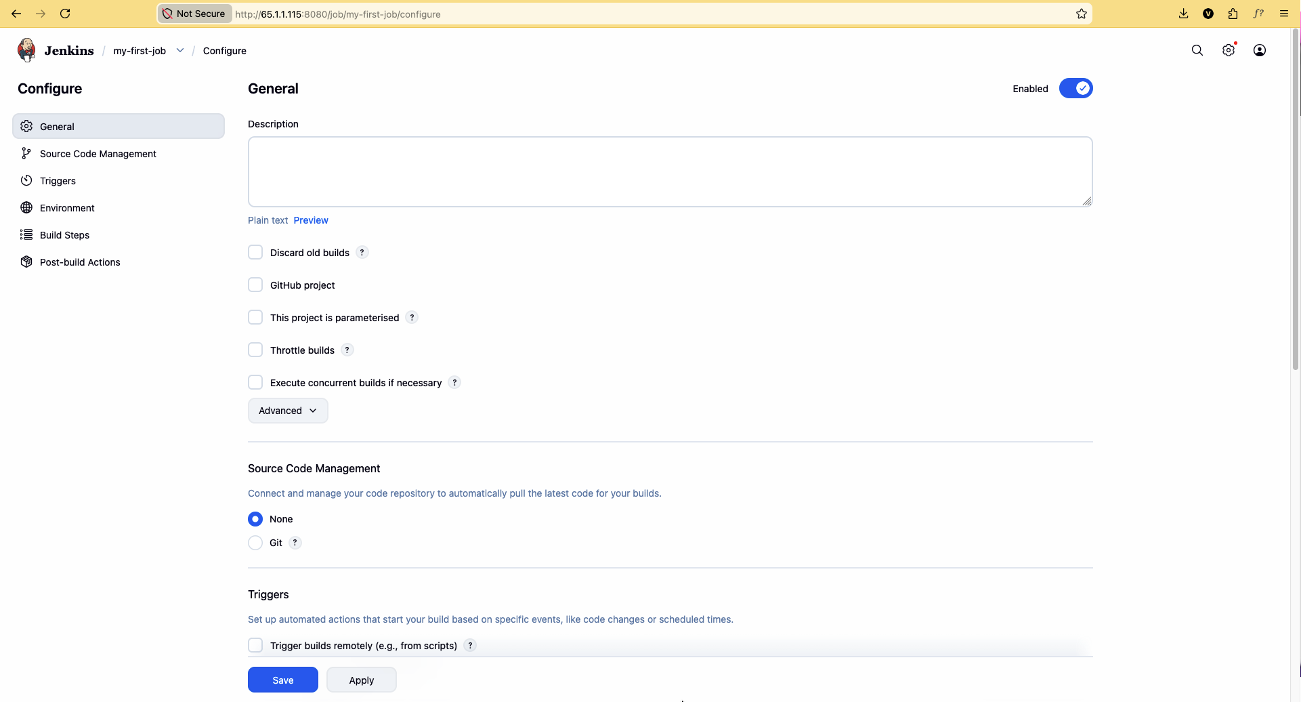1301x702 pixels.
Task: Select the Git radio option
Action: (255, 543)
